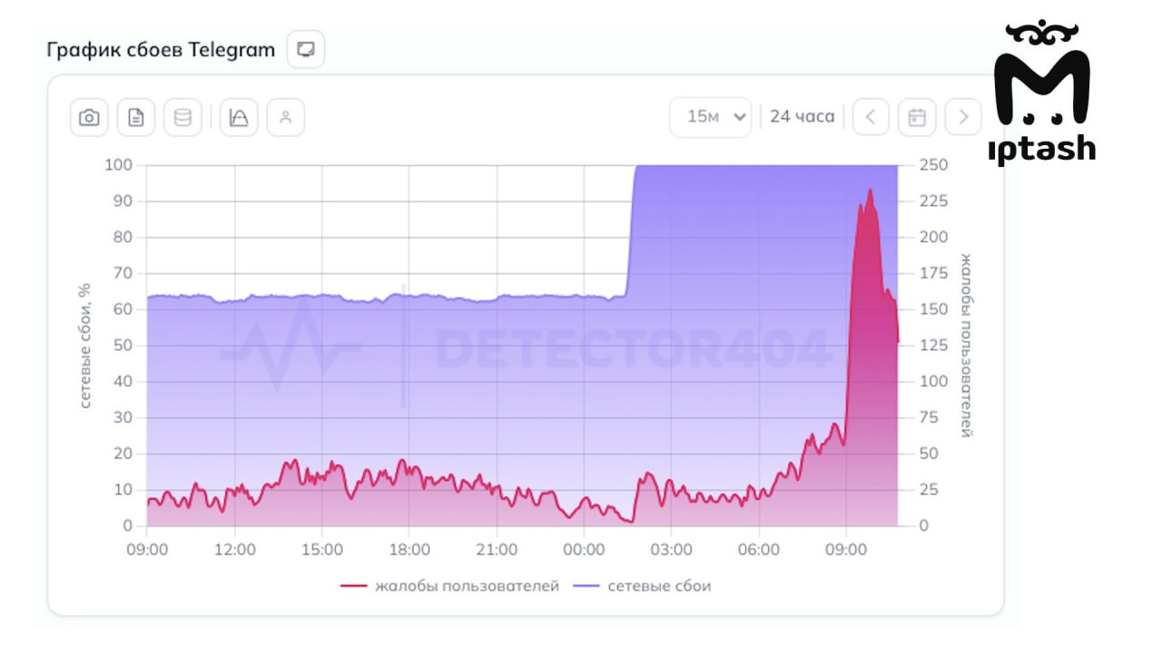Click the database stack icon
The image size is (1162, 653).
[x=182, y=118]
